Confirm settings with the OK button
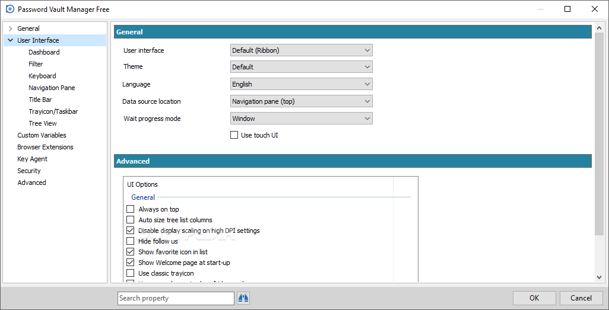The width and height of the screenshot is (609, 310). click(534, 298)
